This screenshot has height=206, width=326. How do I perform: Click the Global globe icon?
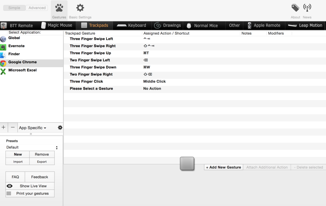point(3,39)
